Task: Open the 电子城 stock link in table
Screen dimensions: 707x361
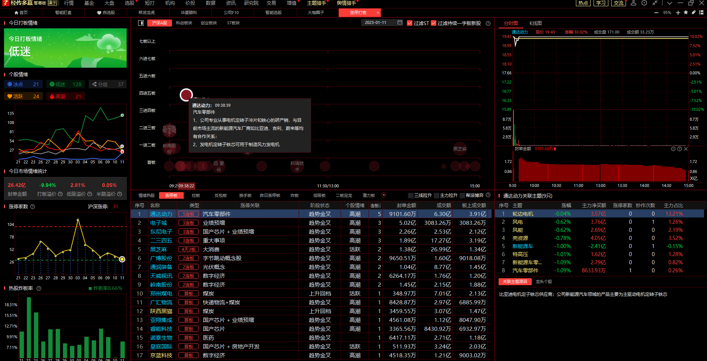Action: pos(158,223)
